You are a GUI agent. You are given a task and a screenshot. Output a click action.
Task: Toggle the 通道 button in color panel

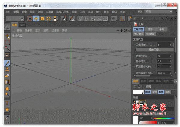point(148,92)
